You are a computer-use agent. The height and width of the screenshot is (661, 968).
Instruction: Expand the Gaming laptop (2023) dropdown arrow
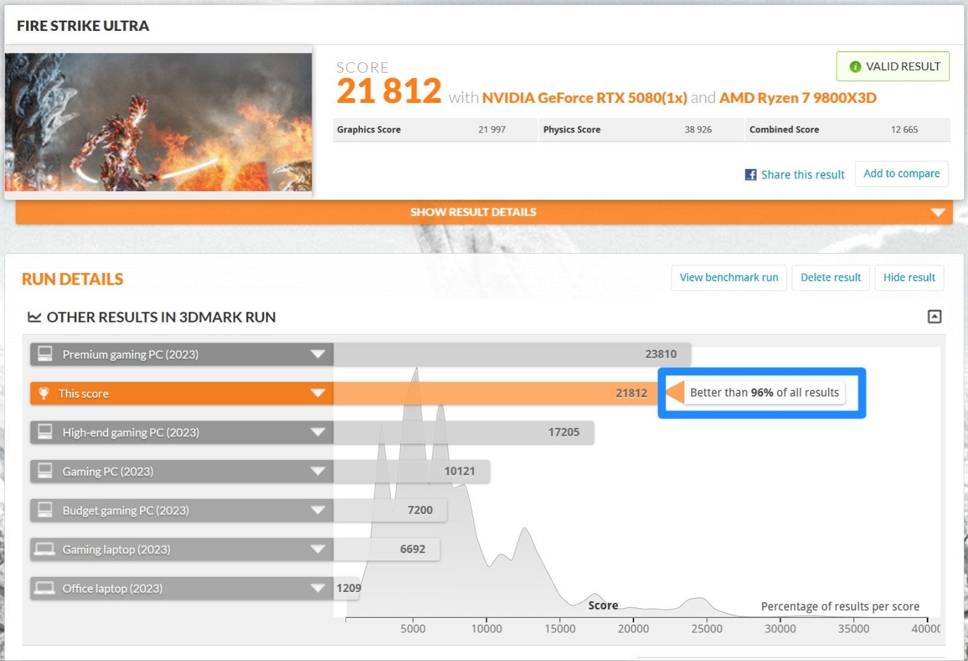pos(318,549)
